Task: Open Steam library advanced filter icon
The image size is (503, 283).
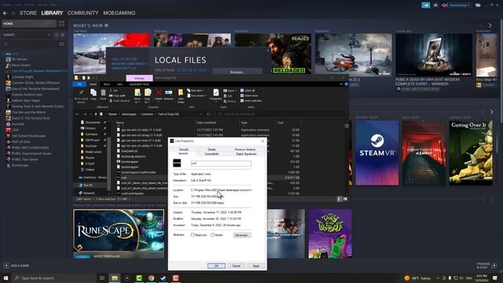Action: pyautogui.click(x=61, y=44)
